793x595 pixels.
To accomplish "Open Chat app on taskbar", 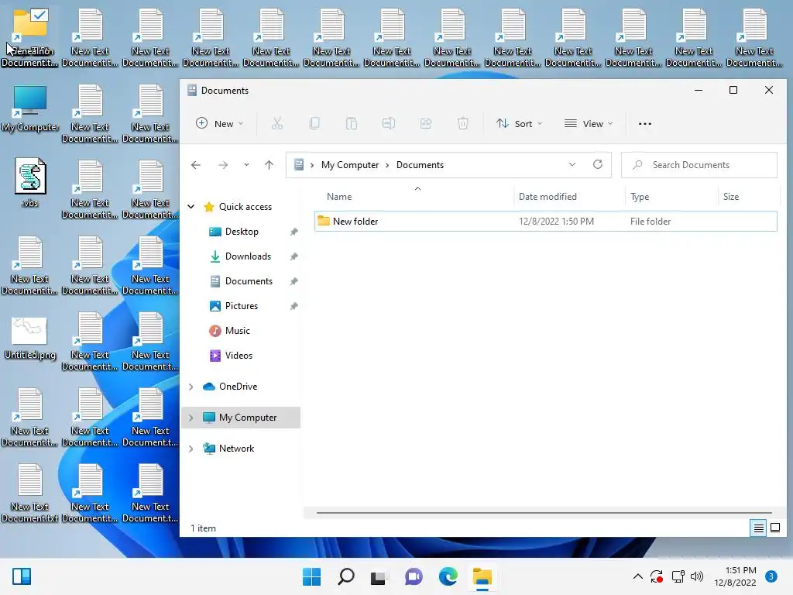I will (414, 576).
